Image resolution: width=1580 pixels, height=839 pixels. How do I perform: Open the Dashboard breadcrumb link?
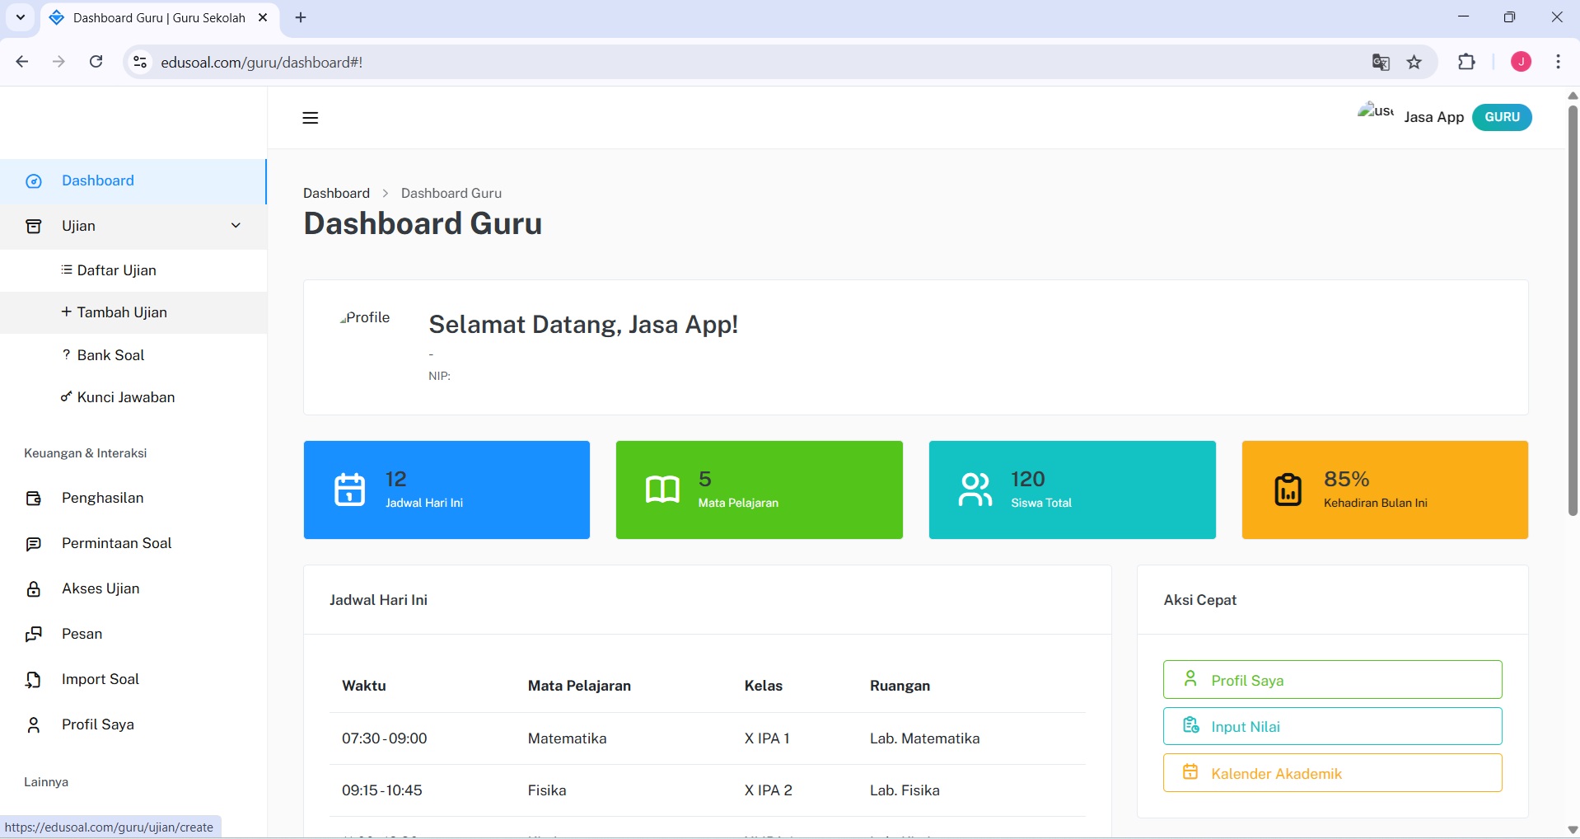336,193
